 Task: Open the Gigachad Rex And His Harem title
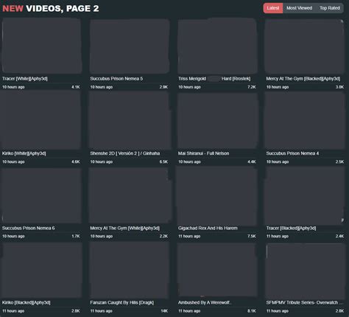(x=208, y=228)
